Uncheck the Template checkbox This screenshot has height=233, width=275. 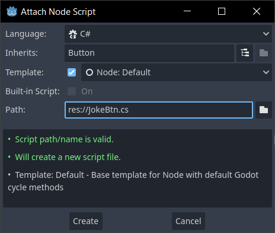pos(72,72)
